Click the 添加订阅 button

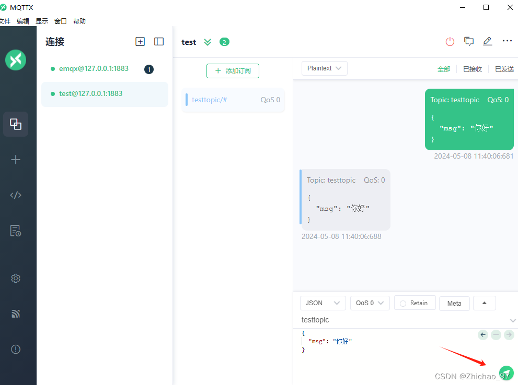pyautogui.click(x=233, y=71)
